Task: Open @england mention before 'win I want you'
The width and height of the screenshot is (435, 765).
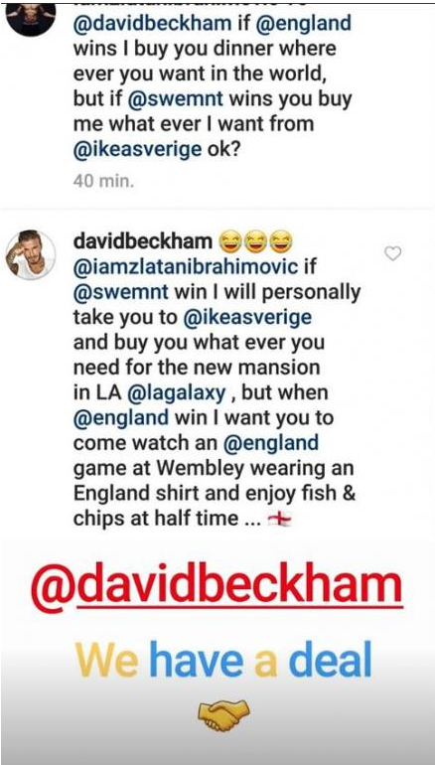Action: (x=121, y=418)
